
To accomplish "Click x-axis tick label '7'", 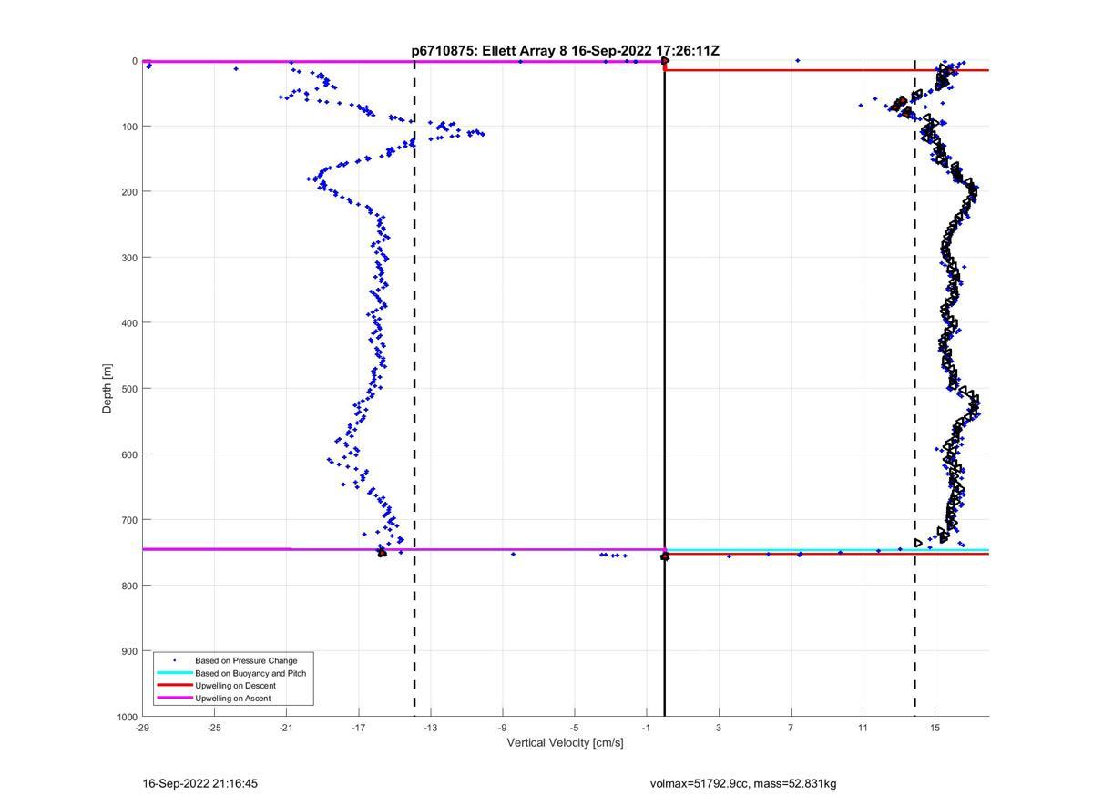I will [791, 728].
